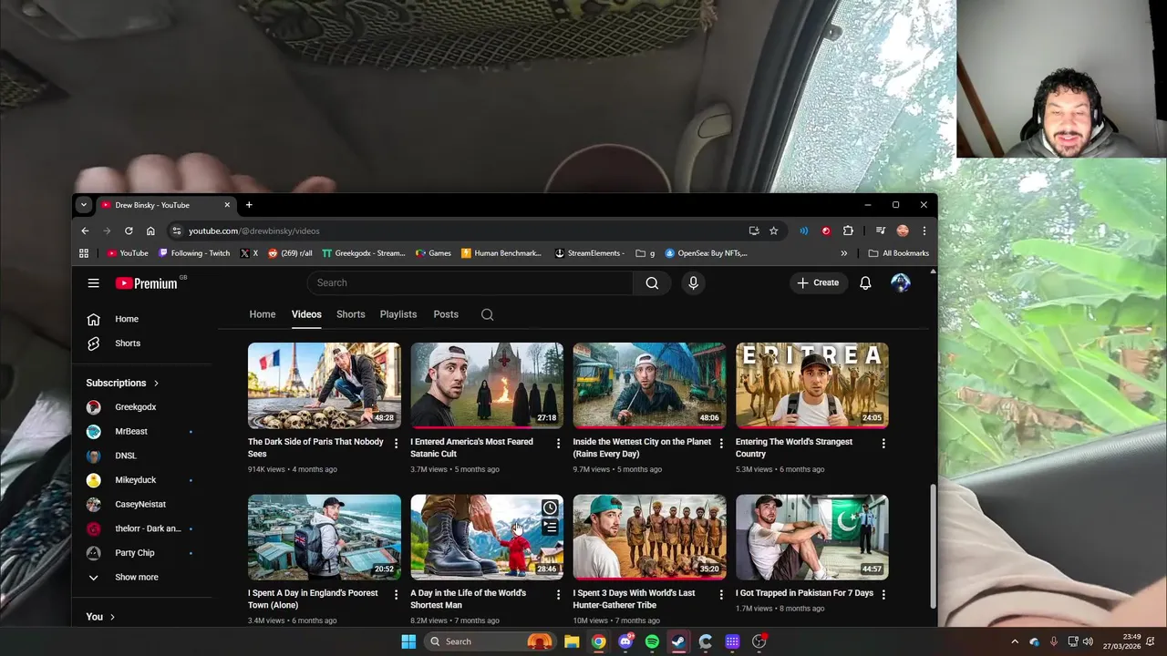Open Human Benchmark bookmark
Viewport: 1167px width, 656px height.
(x=501, y=253)
